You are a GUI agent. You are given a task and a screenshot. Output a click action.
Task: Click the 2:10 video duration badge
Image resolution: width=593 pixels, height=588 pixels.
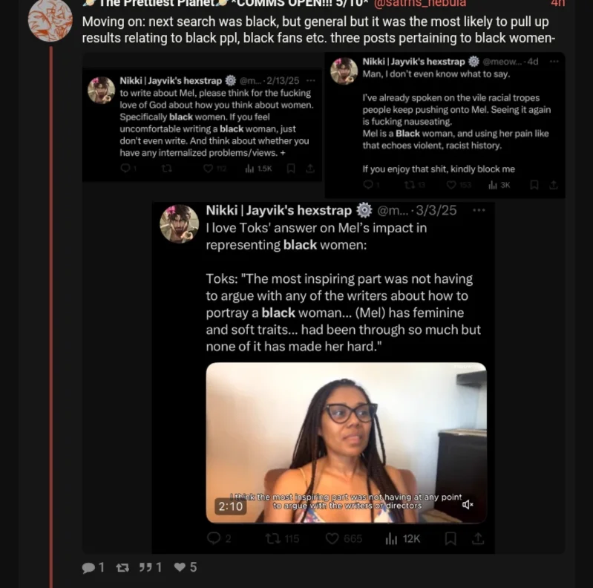pyautogui.click(x=230, y=506)
